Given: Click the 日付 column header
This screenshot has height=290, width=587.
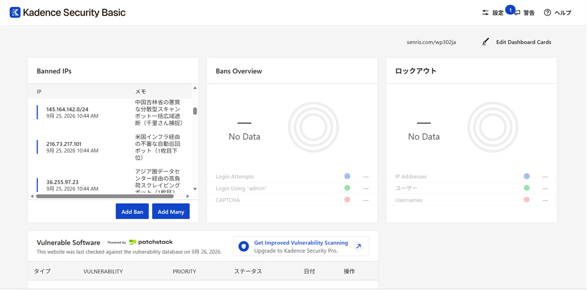Looking at the screenshot, I should tap(309, 271).
